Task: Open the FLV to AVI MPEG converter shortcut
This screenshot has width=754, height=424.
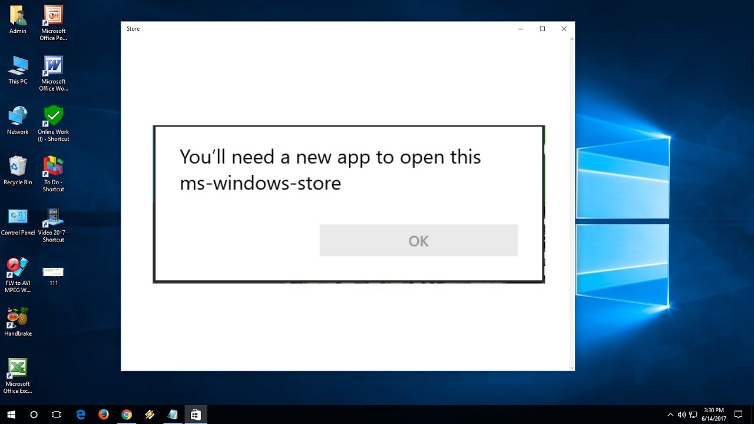Action: pos(17,268)
